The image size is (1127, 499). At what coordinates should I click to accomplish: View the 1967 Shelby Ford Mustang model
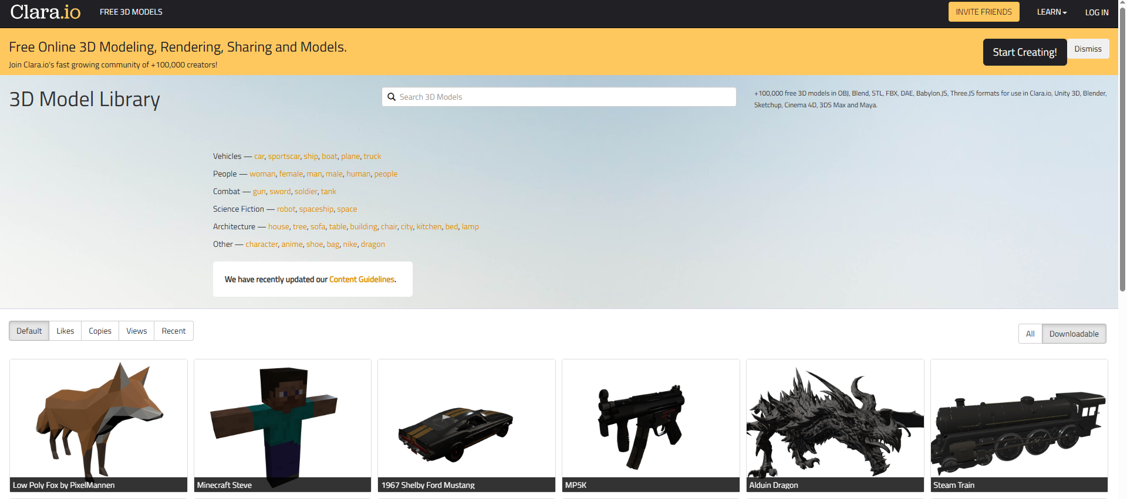(466, 419)
